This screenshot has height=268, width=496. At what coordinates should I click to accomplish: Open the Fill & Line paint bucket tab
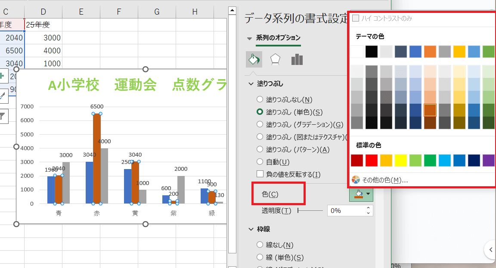254,59
